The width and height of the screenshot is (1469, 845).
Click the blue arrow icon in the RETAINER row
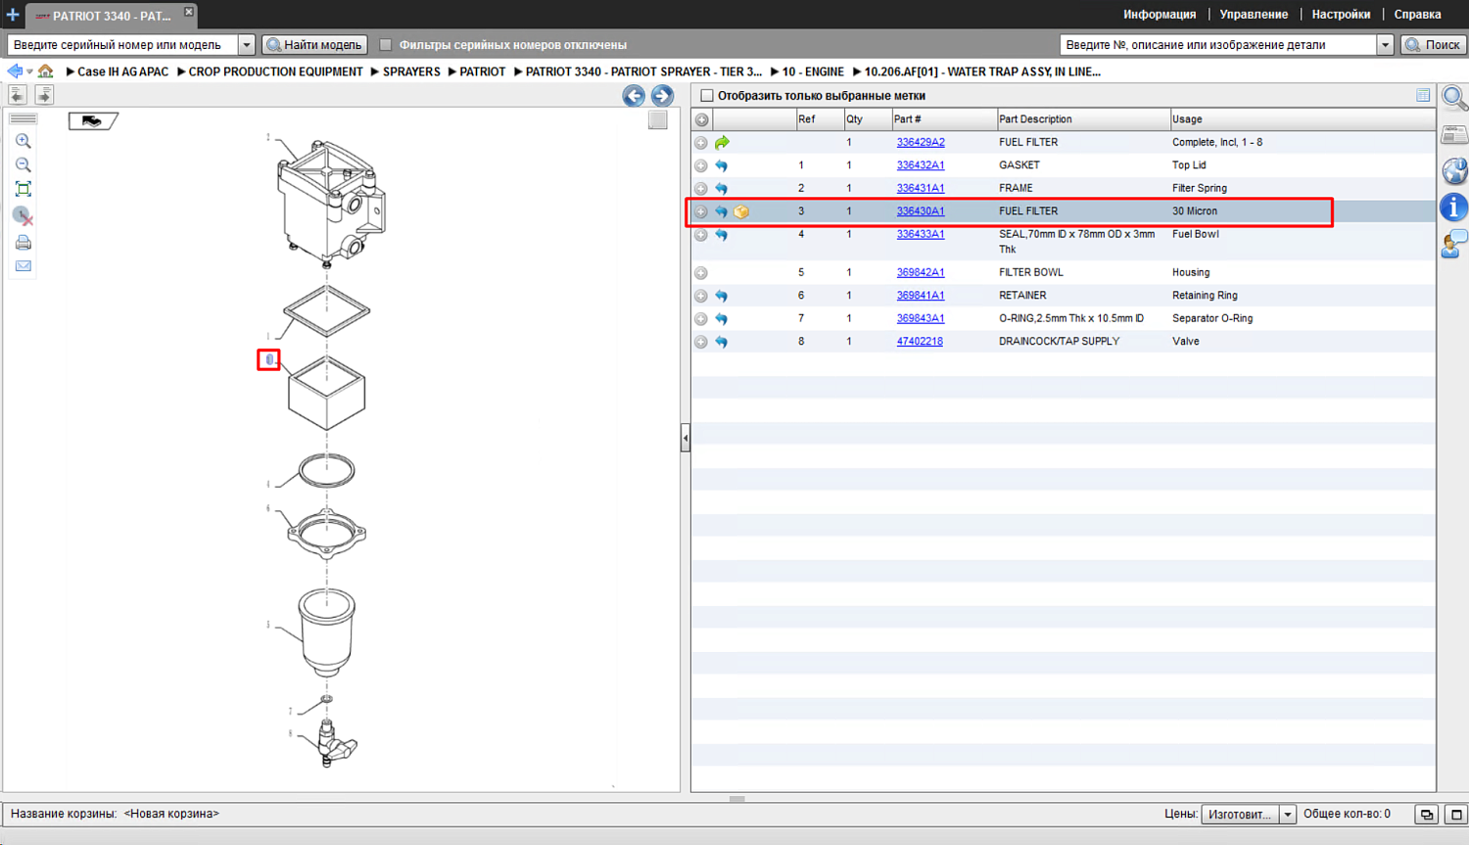[722, 296]
